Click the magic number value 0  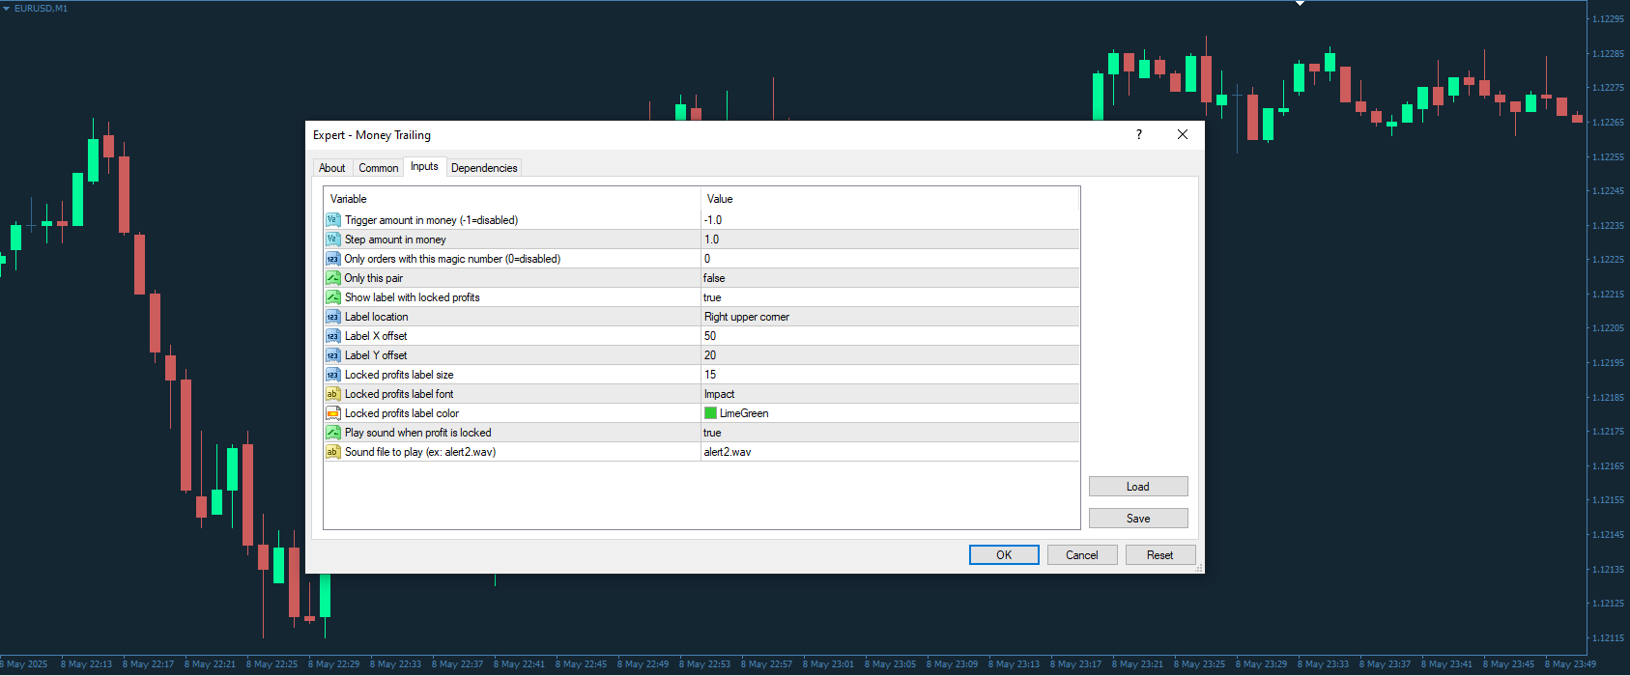click(x=707, y=259)
